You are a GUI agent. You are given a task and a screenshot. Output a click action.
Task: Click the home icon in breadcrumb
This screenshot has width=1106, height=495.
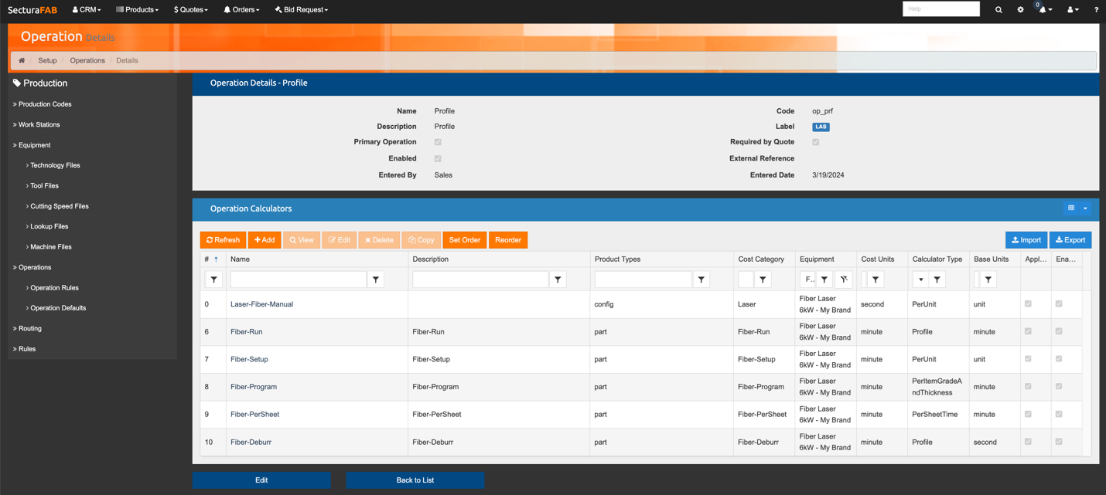click(22, 60)
